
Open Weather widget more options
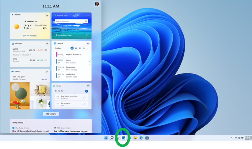tap(47, 15)
